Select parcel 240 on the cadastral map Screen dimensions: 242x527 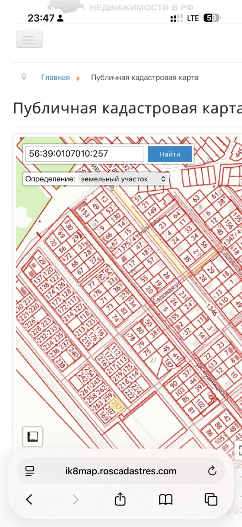[73, 353]
